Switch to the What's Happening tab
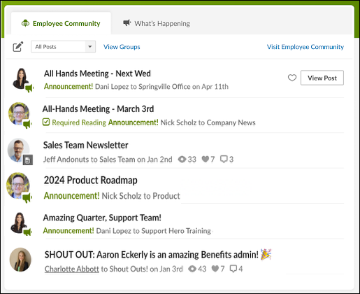The height and width of the screenshot is (294, 360). point(157,23)
